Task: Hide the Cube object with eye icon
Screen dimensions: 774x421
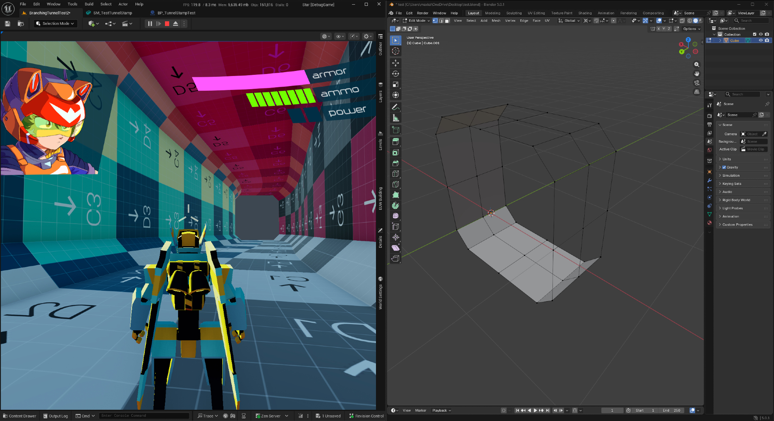Action: (760, 40)
